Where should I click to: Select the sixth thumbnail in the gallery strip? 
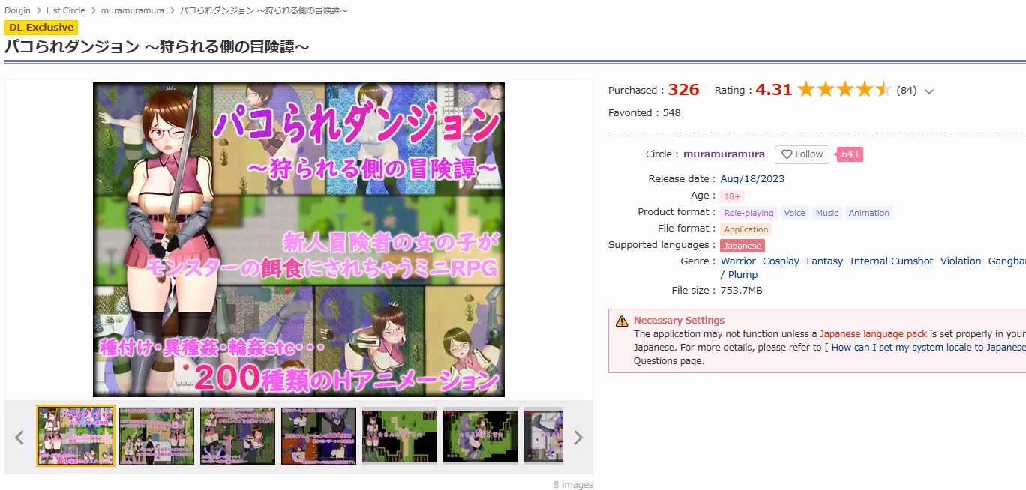481,436
